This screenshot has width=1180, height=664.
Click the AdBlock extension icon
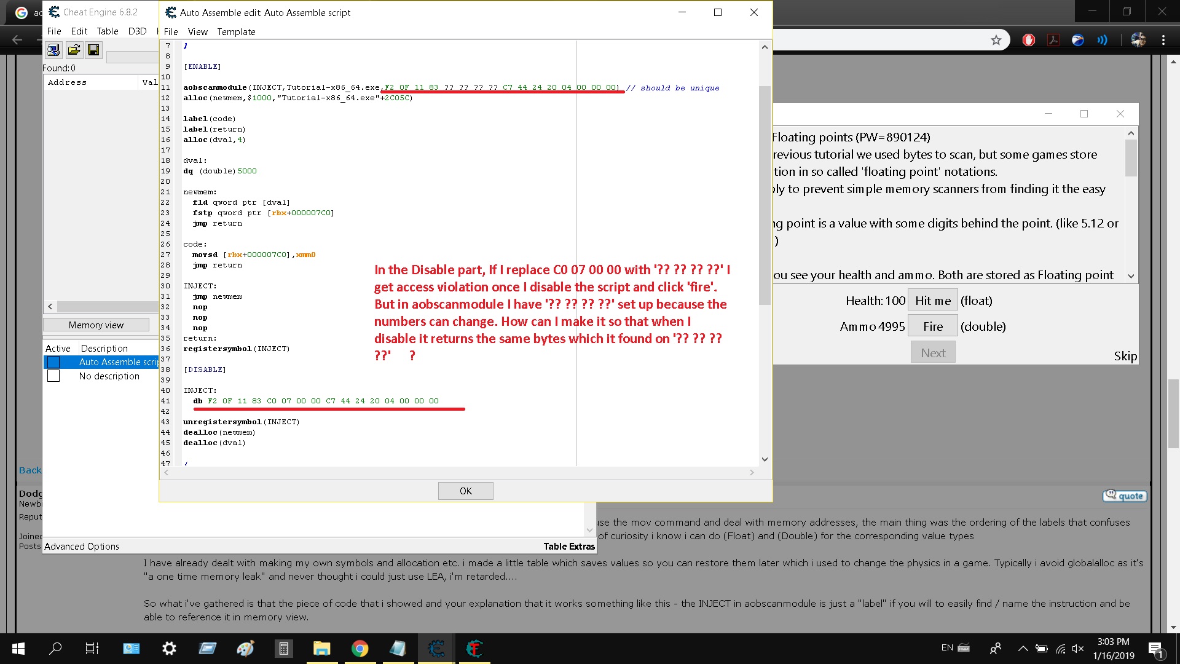pyautogui.click(x=1029, y=40)
